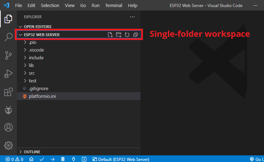Open the Selection menu
The image size is (264, 162).
50,6
